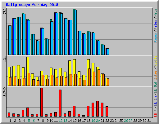This screenshot has height=124, width=159.
Task: Click the yellow visits bar for day 3
Action: [x=18, y=72]
